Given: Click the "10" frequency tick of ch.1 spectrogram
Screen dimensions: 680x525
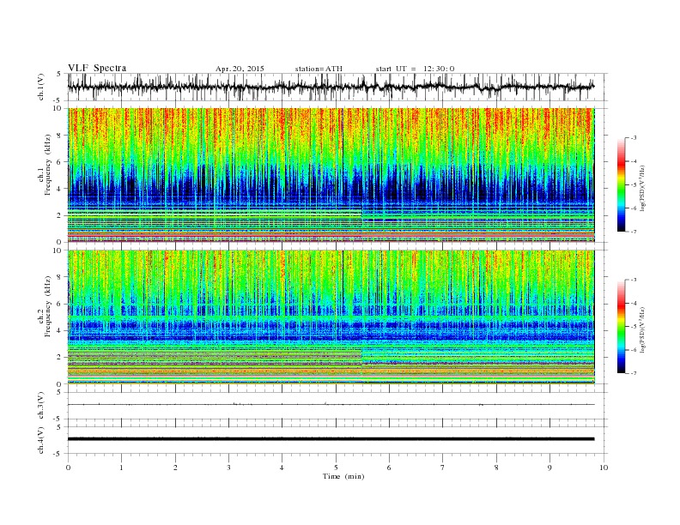Looking at the screenshot, I should (58, 108).
